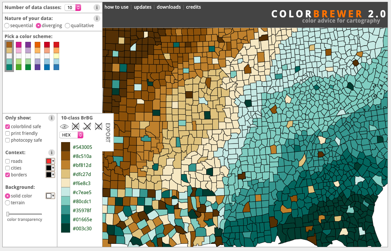Open info icon next to Context
The width and height of the screenshot is (391, 251).
pos(51,153)
